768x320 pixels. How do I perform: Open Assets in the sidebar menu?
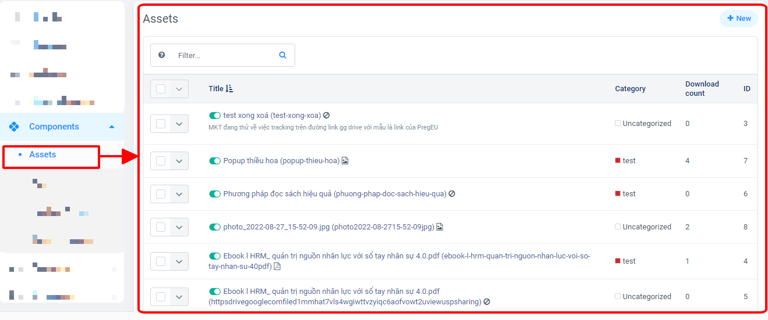(43, 154)
